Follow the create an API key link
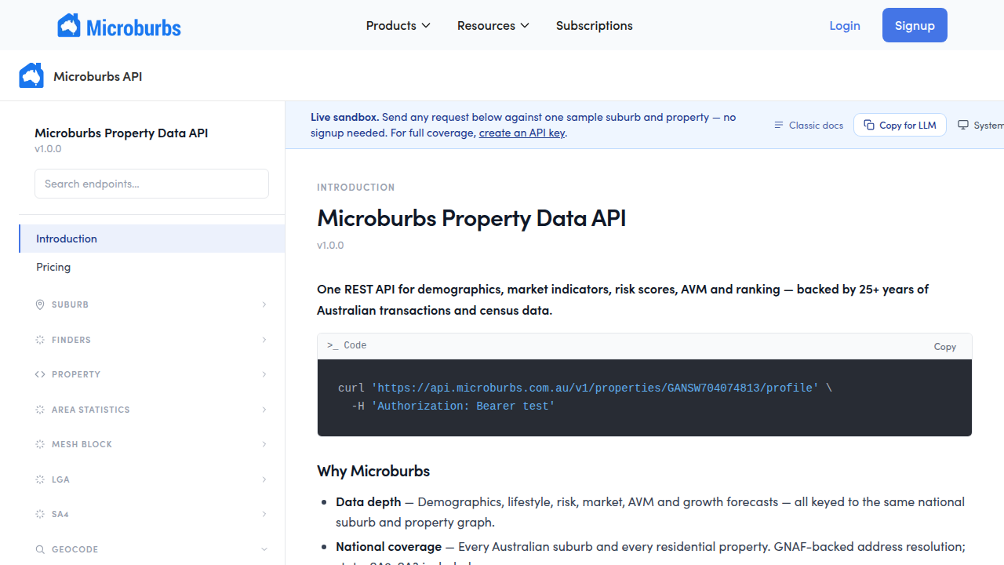This screenshot has width=1004, height=565. coord(522,133)
